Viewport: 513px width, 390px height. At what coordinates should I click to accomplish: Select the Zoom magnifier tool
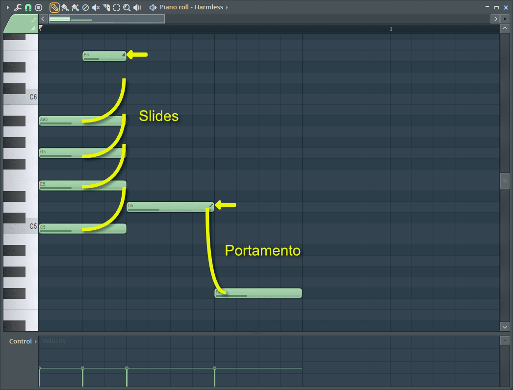coord(127,7)
